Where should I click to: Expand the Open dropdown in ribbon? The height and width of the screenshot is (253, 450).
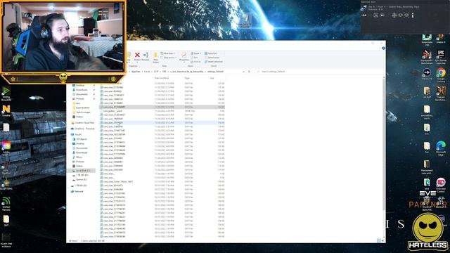coord(196,53)
